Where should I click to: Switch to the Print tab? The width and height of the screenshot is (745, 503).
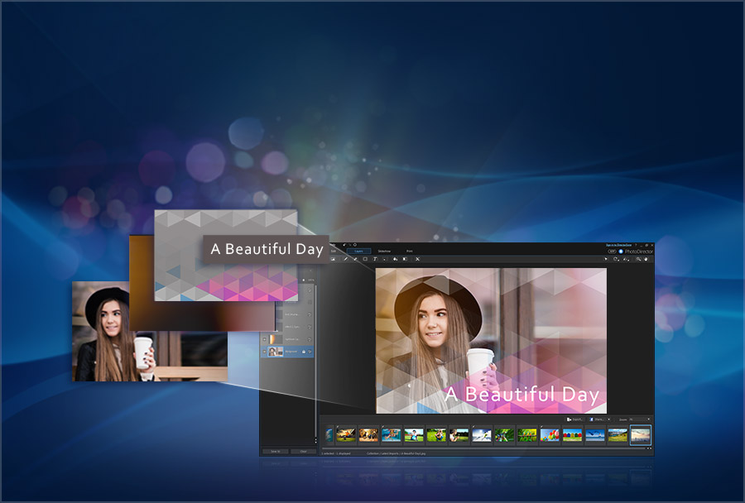click(410, 251)
